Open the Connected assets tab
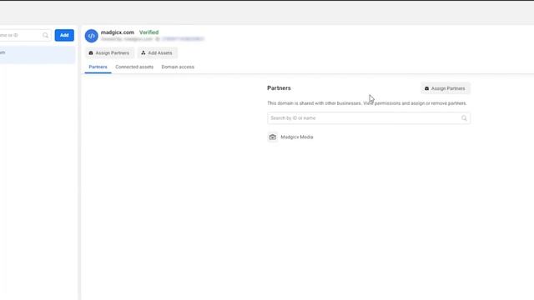The width and height of the screenshot is (534, 300). click(134, 67)
